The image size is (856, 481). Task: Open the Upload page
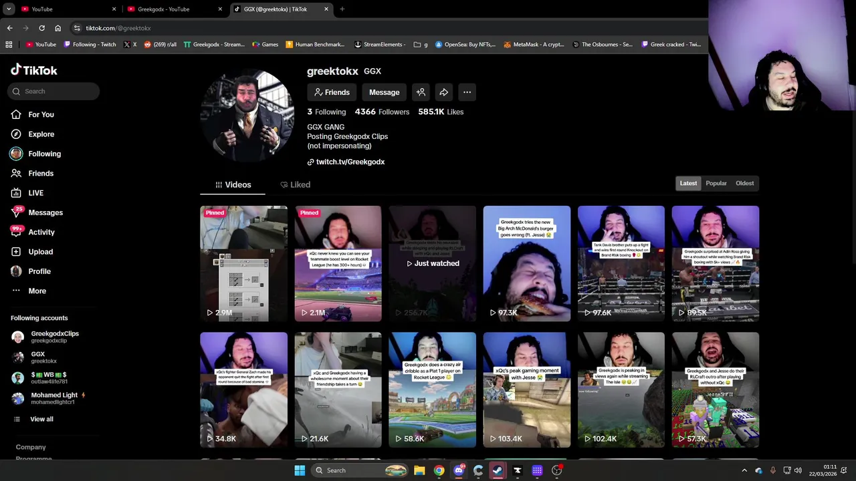tap(33, 252)
